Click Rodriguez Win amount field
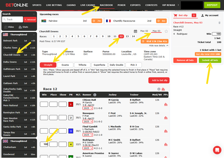The height and width of the screenshot is (158, 224). click(44, 144)
